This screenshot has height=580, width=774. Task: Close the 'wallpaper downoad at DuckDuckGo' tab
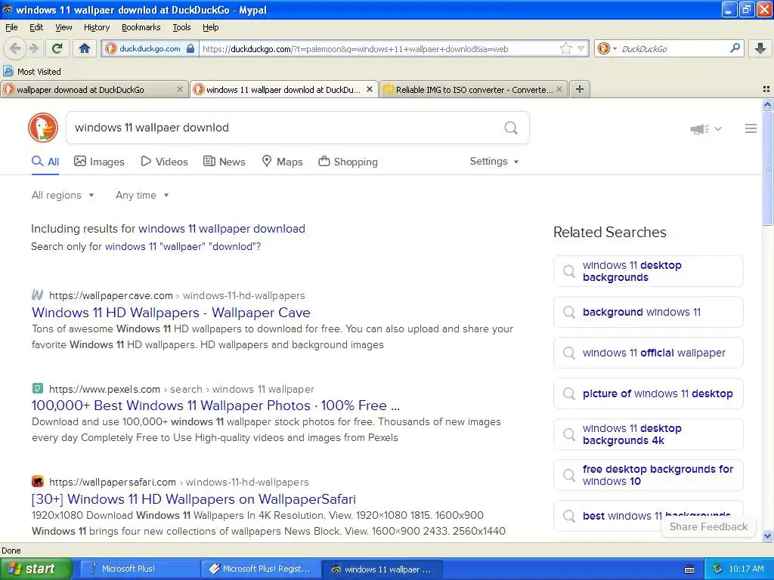pos(180,89)
